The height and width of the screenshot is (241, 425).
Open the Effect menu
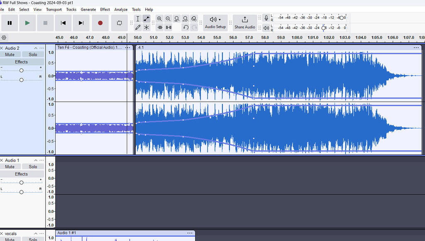tap(105, 9)
